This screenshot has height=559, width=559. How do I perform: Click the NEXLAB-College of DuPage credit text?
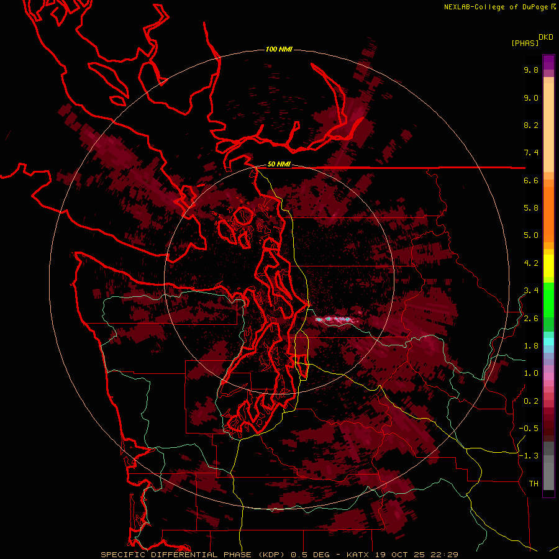(500, 7)
